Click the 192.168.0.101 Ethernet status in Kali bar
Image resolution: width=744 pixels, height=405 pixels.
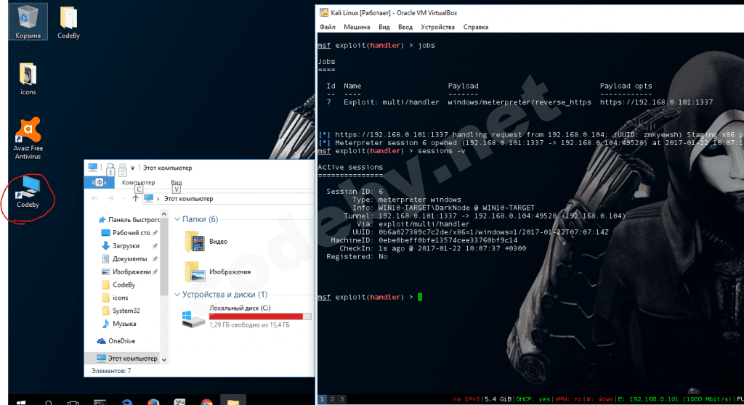coord(675,399)
